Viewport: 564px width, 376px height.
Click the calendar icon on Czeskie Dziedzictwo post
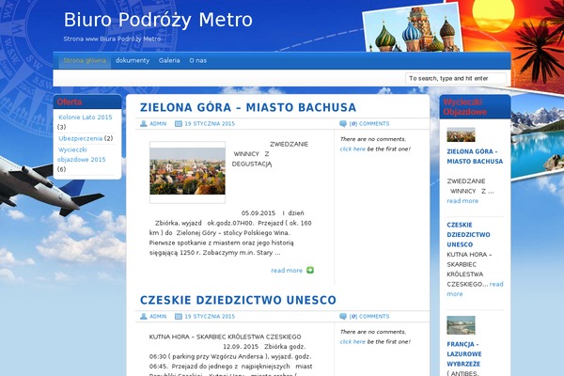tap(179, 316)
